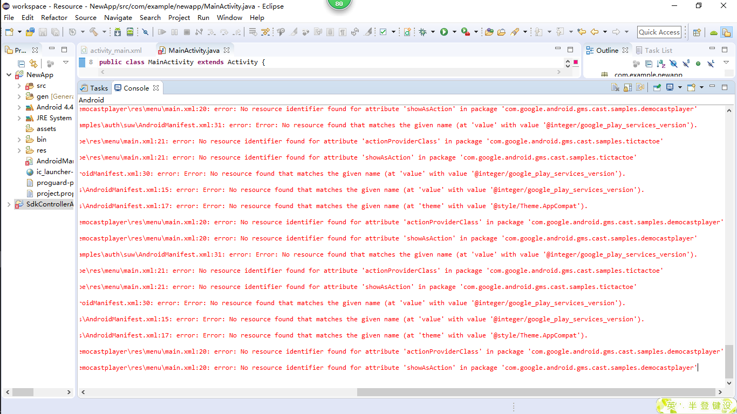Toggle Hide Non-Public Members green dot

click(698, 63)
